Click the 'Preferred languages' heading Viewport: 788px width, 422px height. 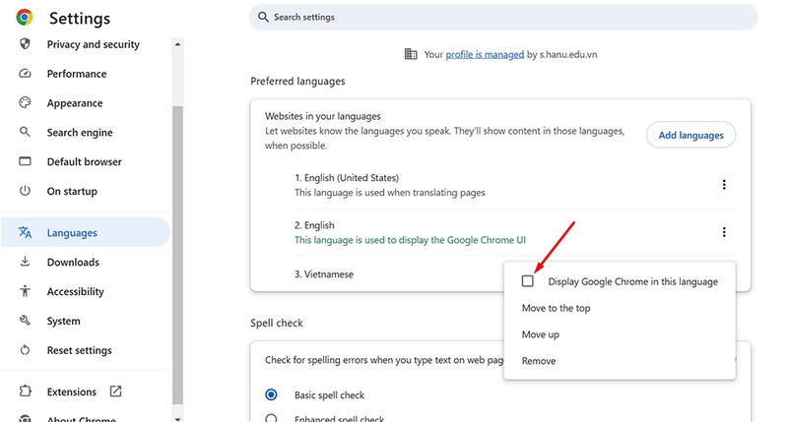click(297, 82)
